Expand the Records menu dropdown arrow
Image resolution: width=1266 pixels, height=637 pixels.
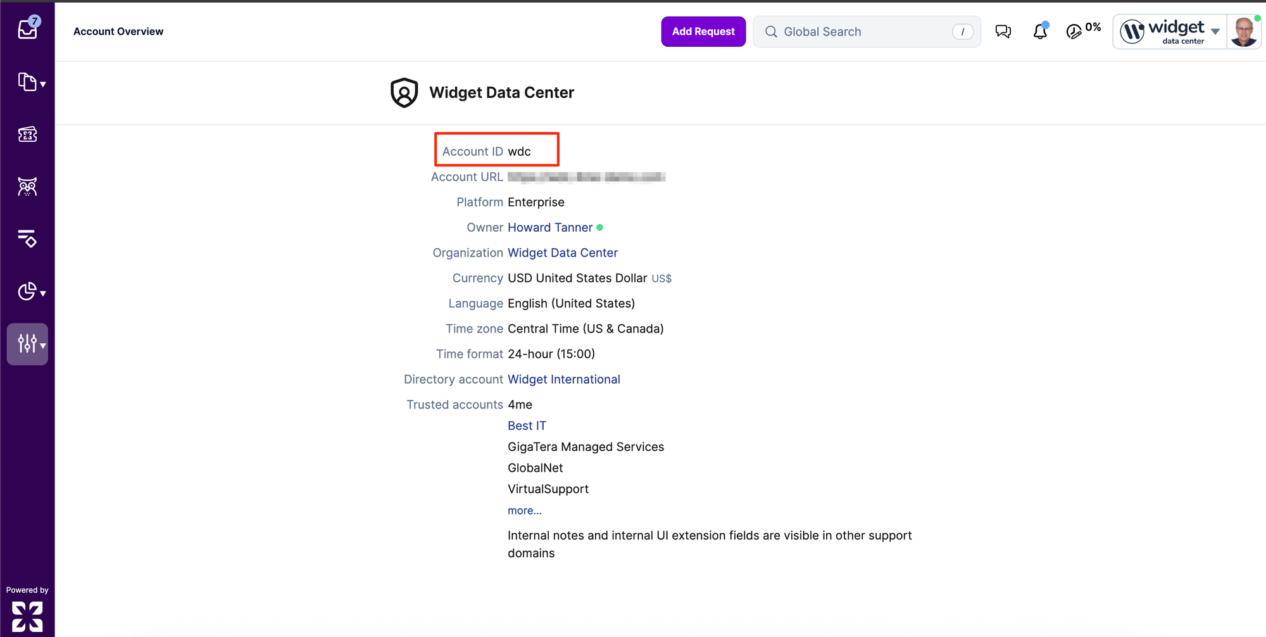coord(43,84)
